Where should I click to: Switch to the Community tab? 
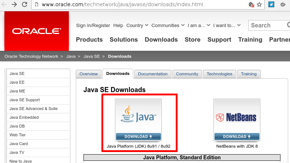click(187, 74)
